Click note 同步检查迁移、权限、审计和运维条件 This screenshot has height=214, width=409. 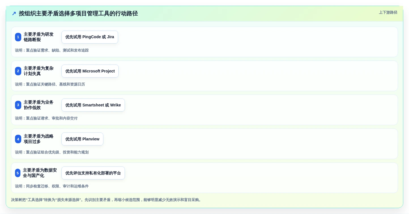[57, 186]
